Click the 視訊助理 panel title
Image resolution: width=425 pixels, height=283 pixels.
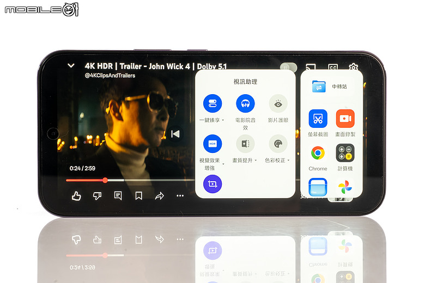tap(245, 82)
